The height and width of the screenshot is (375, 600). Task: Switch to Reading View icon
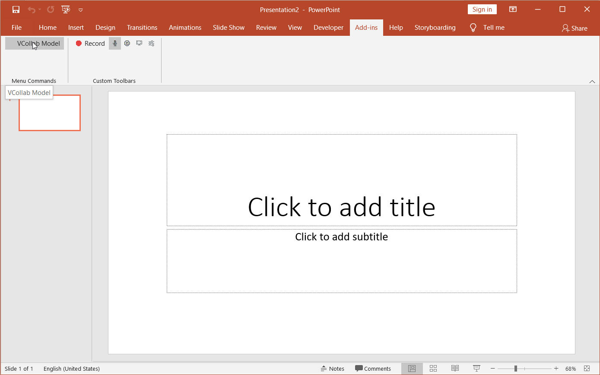coord(455,369)
